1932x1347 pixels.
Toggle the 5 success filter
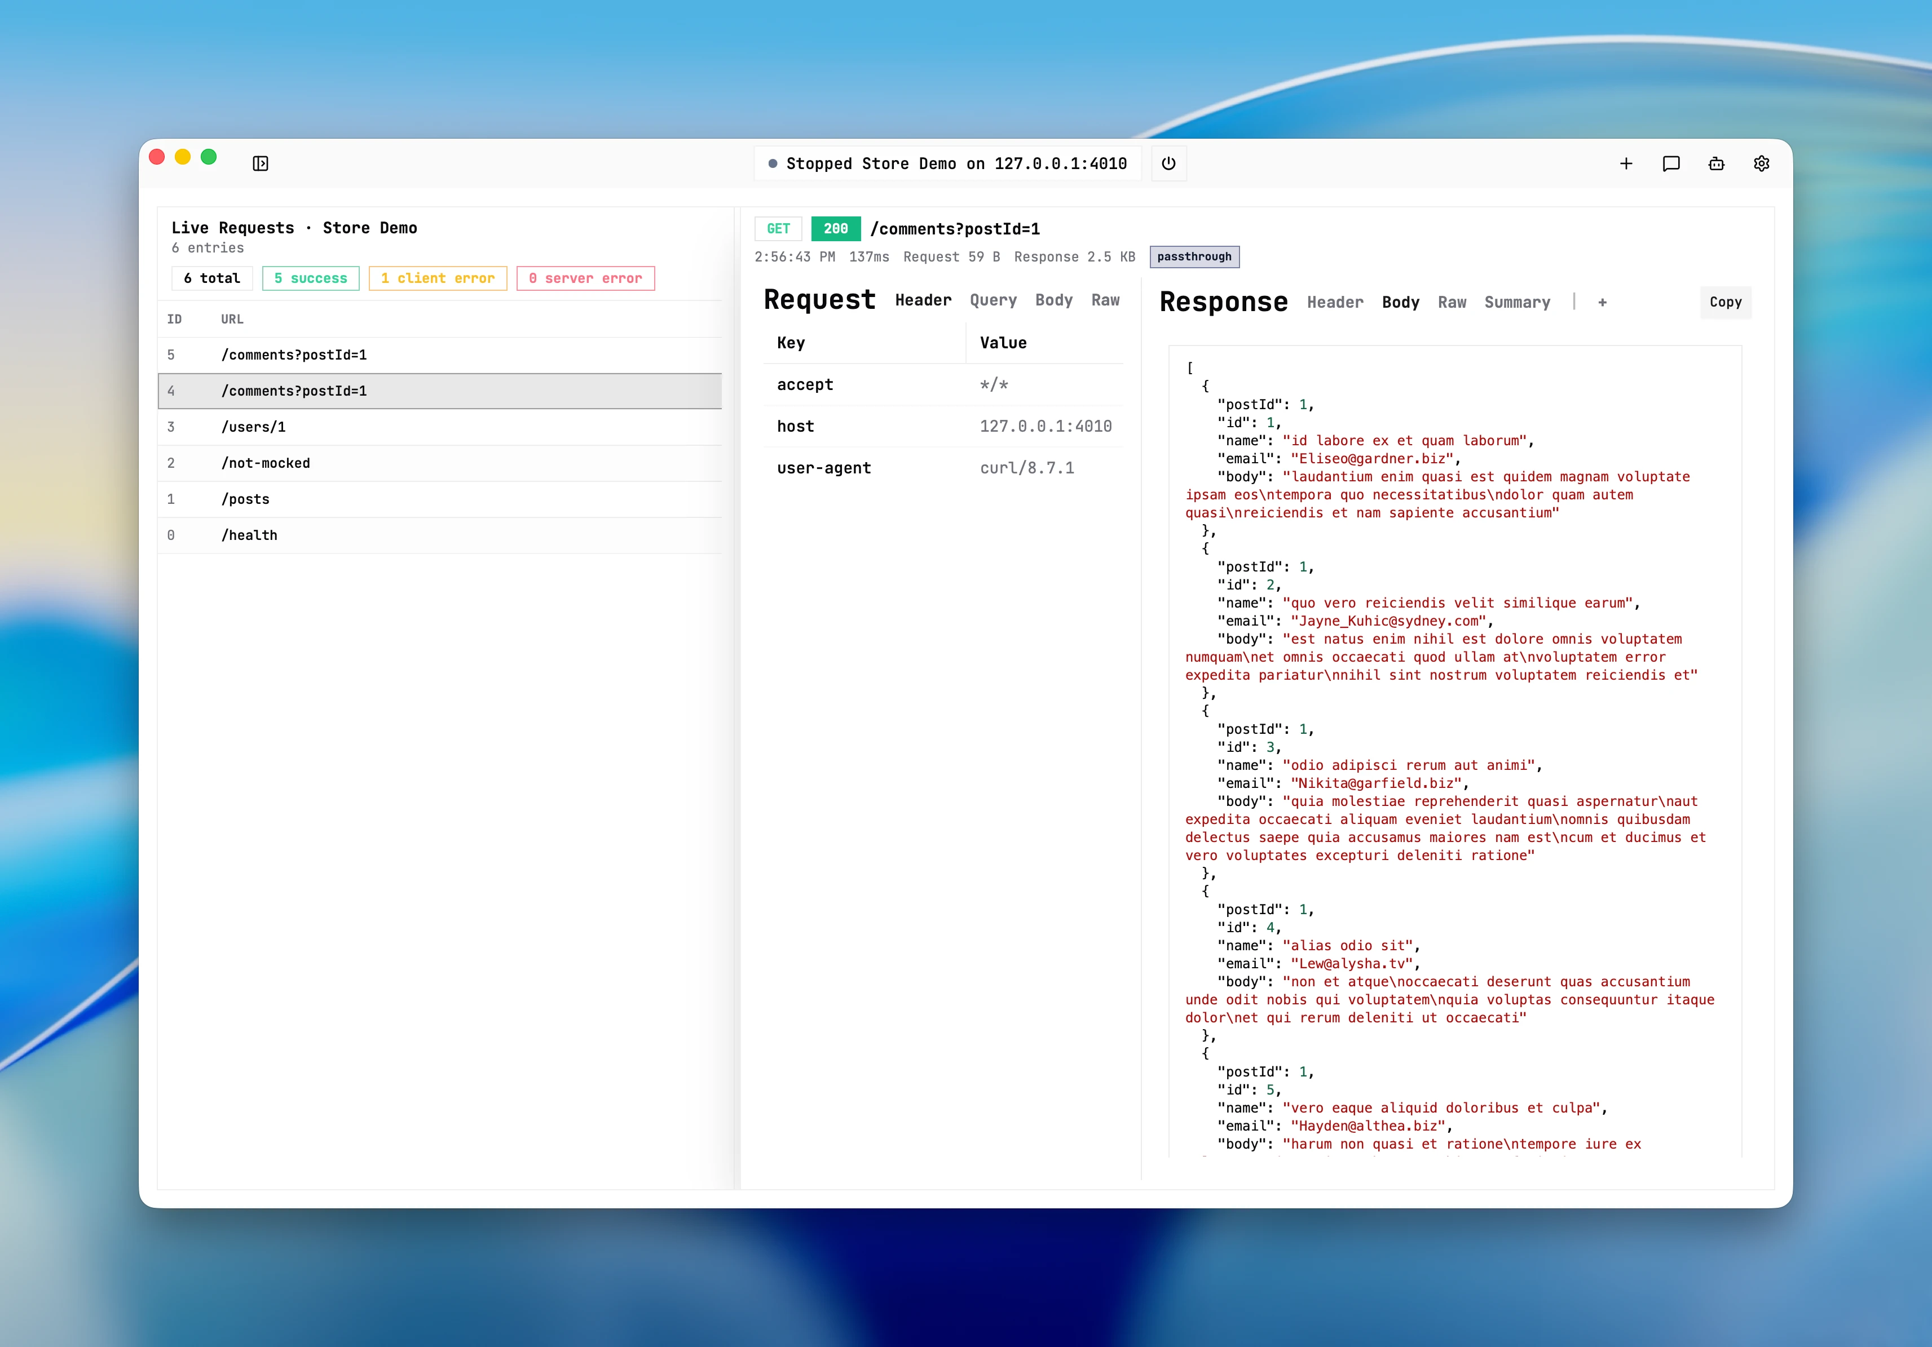(311, 278)
